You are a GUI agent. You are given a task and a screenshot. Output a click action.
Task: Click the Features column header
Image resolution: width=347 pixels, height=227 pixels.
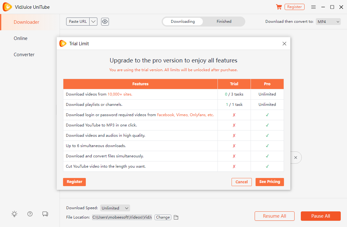tap(140, 84)
